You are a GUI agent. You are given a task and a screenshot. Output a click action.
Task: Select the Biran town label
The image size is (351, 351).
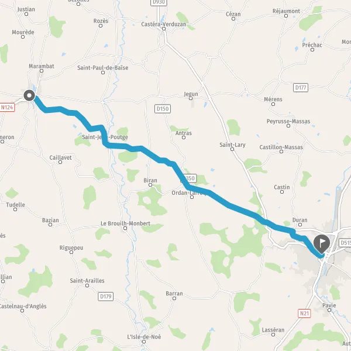(x=150, y=180)
